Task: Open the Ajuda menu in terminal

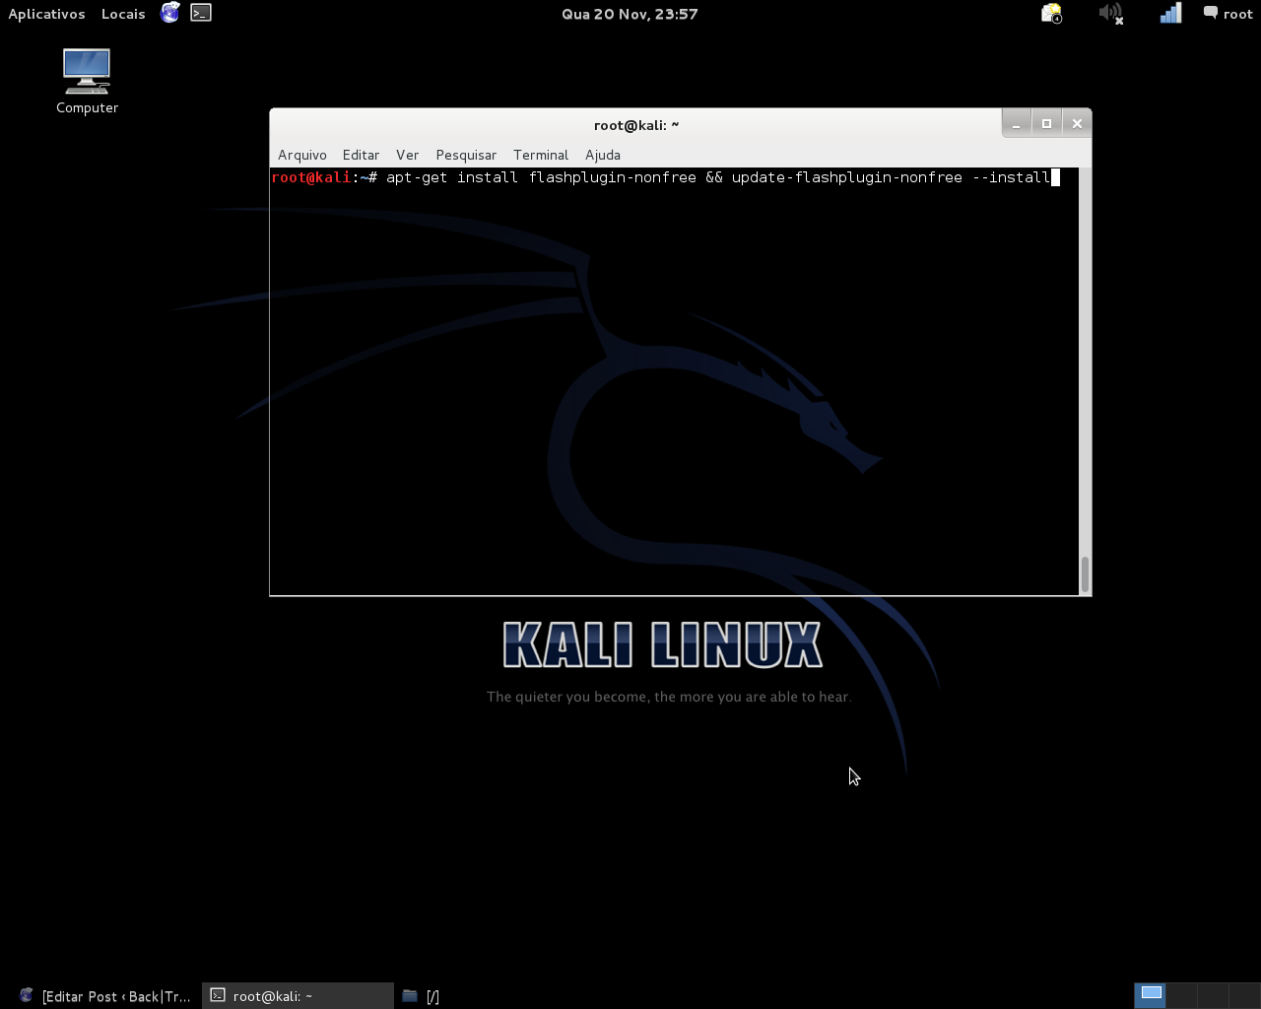Action: tap(603, 155)
